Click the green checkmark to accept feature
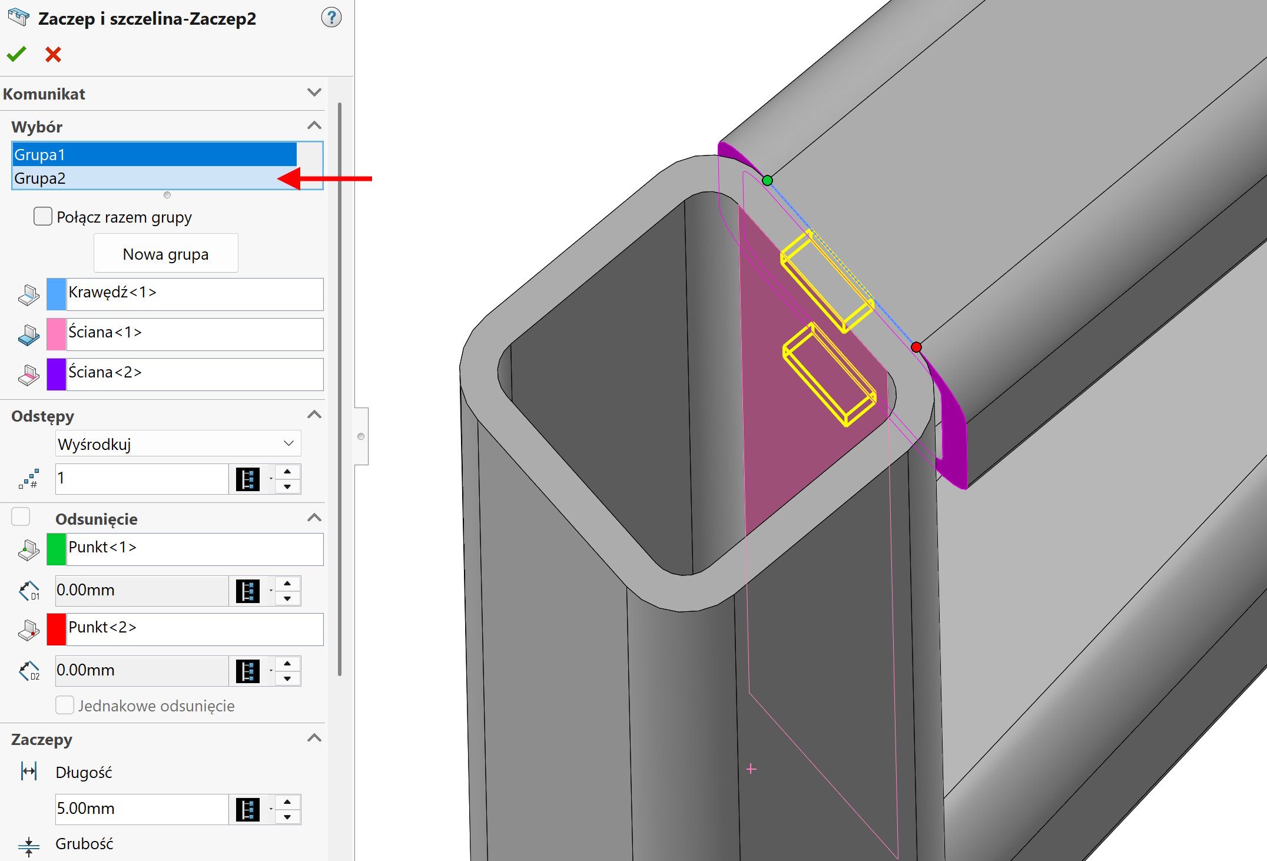 [x=16, y=54]
